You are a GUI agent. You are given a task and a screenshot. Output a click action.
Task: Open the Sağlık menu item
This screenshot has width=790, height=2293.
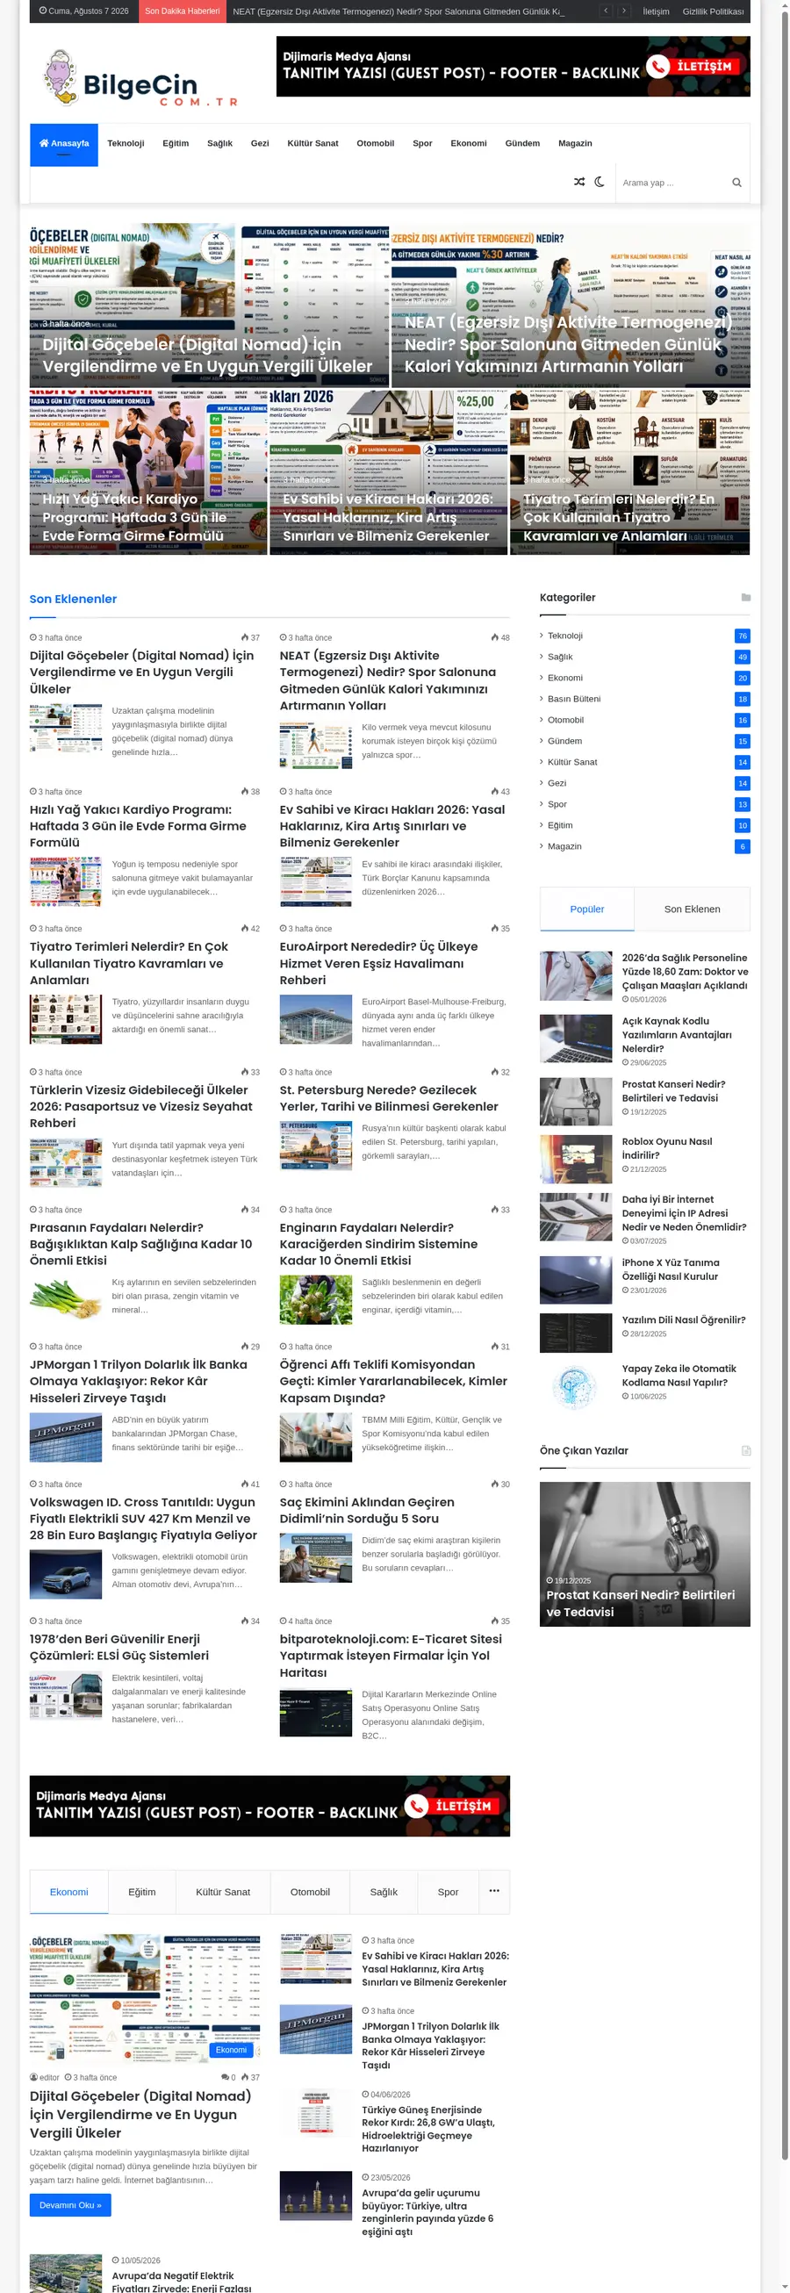(219, 143)
